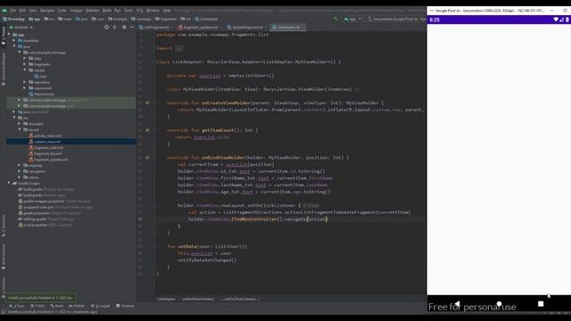Expand the values folder

(20, 177)
